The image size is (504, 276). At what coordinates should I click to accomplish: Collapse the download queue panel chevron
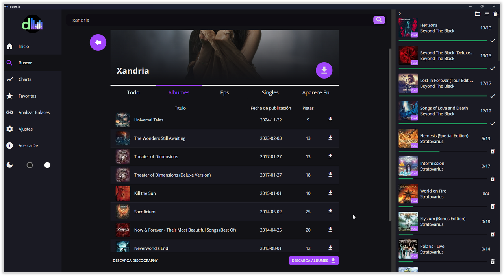click(x=400, y=14)
